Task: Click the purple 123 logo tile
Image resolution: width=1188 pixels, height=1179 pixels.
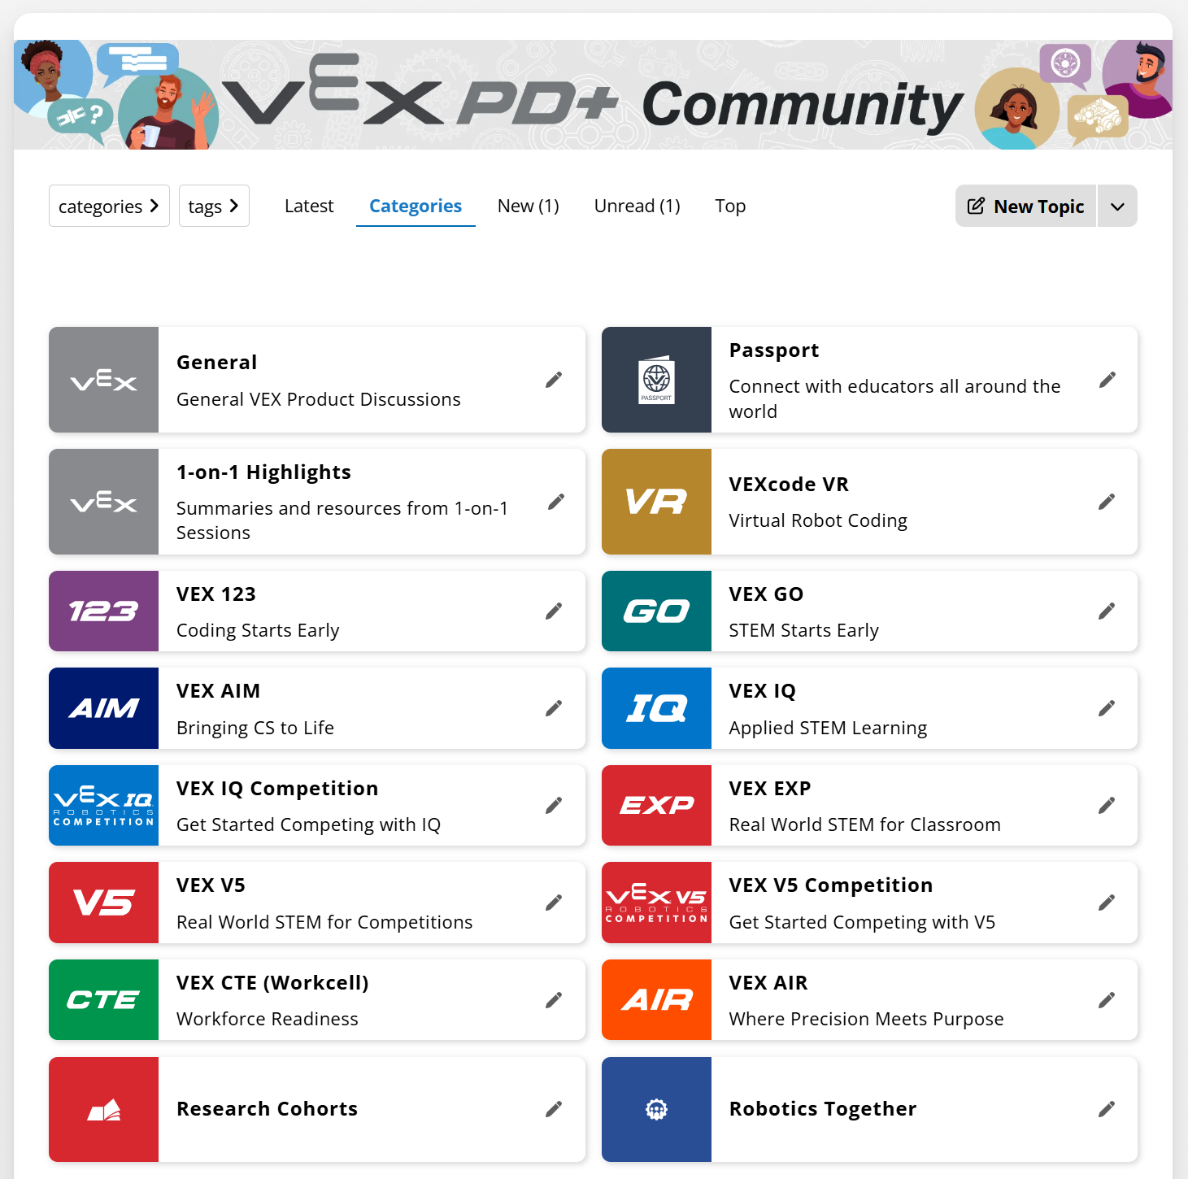Action: [103, 611]
